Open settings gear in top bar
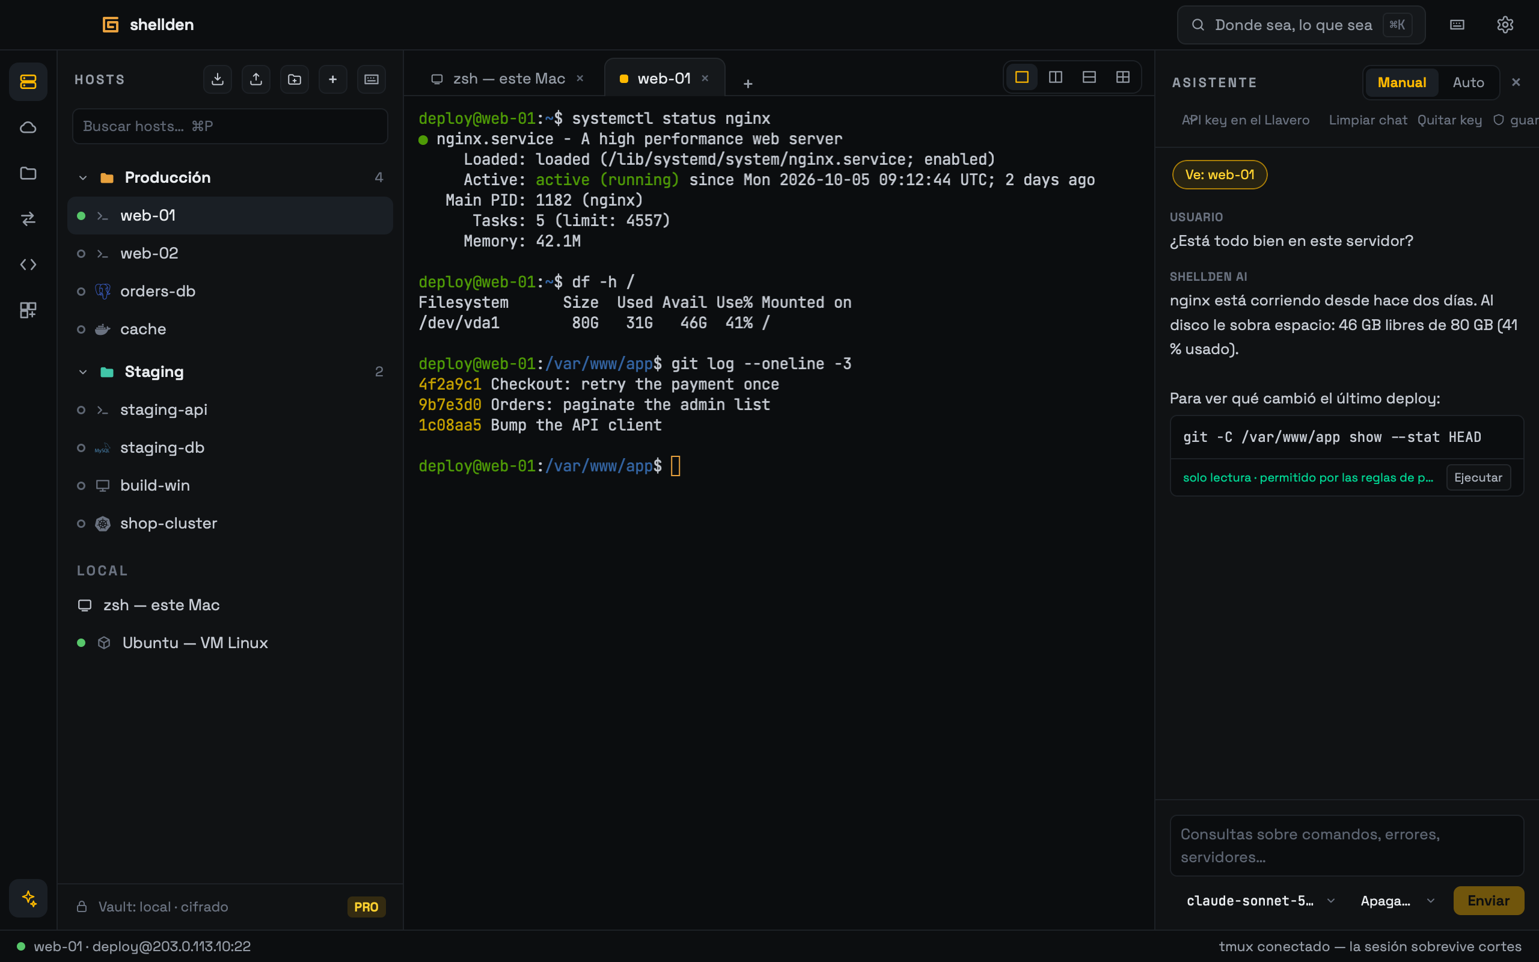1539x962 pixels. [x=1505, y=25]
